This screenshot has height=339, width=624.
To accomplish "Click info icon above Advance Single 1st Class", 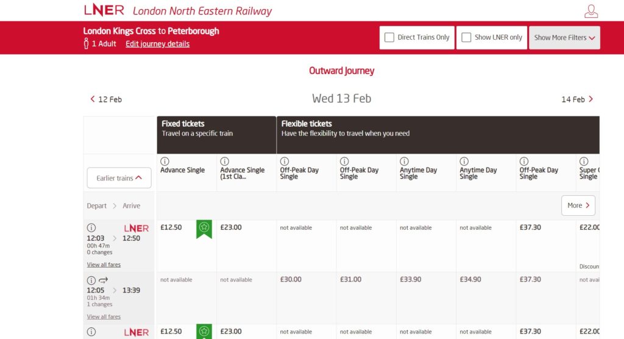I will (x=224, y=162).
